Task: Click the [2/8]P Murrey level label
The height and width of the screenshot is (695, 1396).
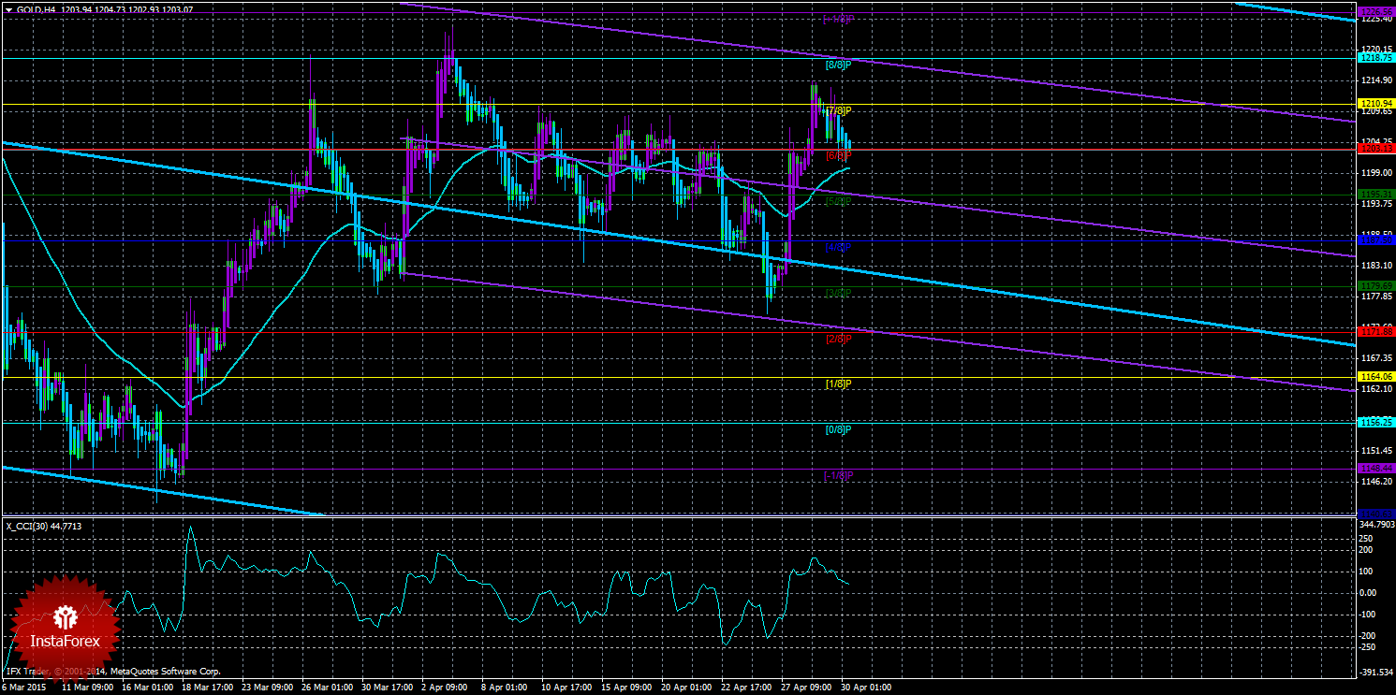Action: tap(838, 339)
